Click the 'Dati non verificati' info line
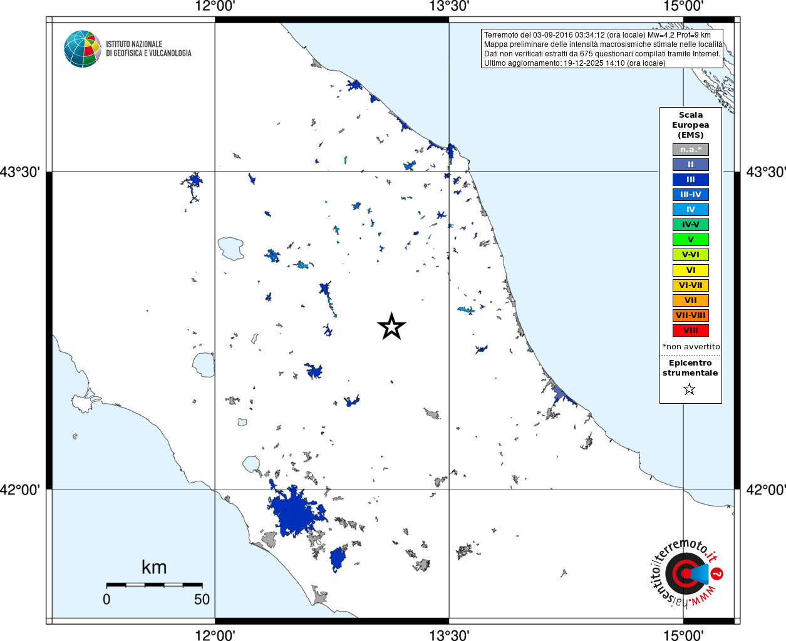The width and height of the screenshot is (786, 641). (602, 54)
